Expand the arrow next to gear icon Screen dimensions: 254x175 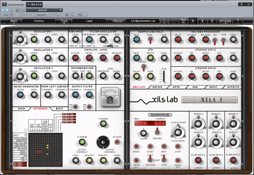pos(71,15)
